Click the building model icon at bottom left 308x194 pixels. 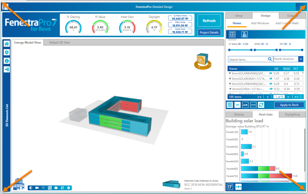point(19,184)
